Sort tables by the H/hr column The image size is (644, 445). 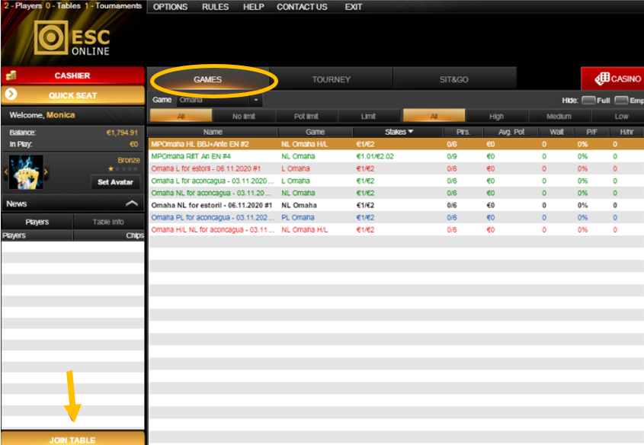(626, 132)
